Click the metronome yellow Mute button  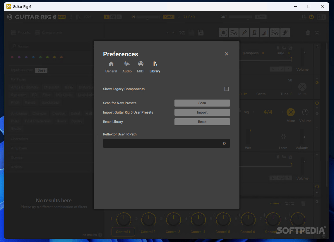pyautogui.click(x=291, y=112)
